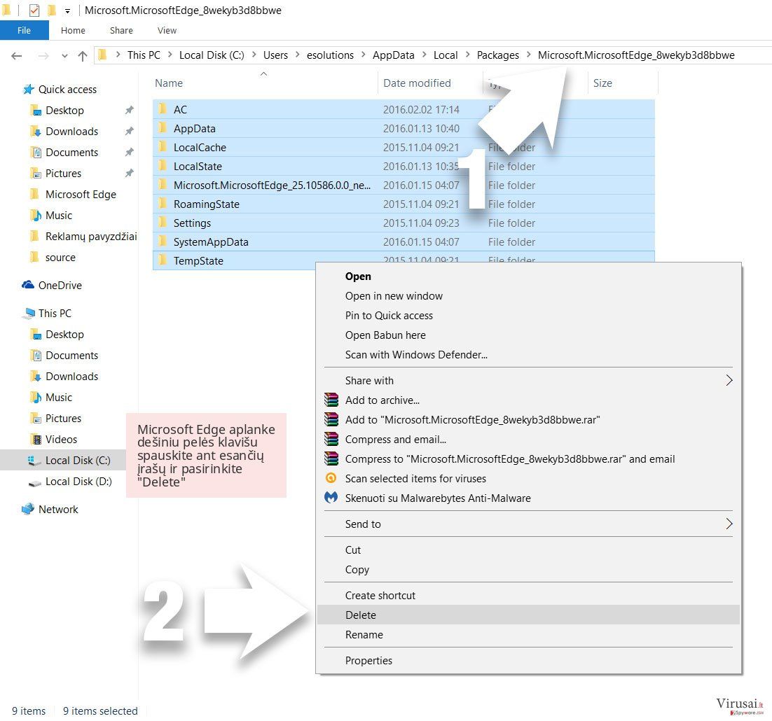Click the Forward navigation arrow
Image resolution: width=772 pixels, height=721 pixels.
coord(43,55)
